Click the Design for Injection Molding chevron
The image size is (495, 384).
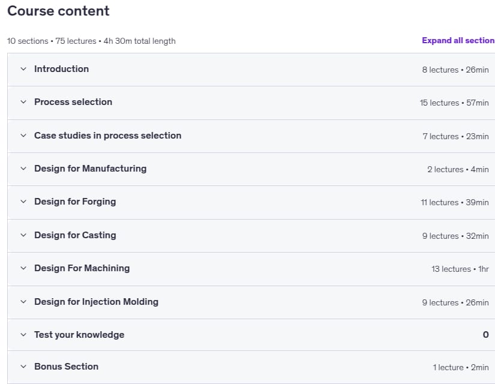coord(23,302)
